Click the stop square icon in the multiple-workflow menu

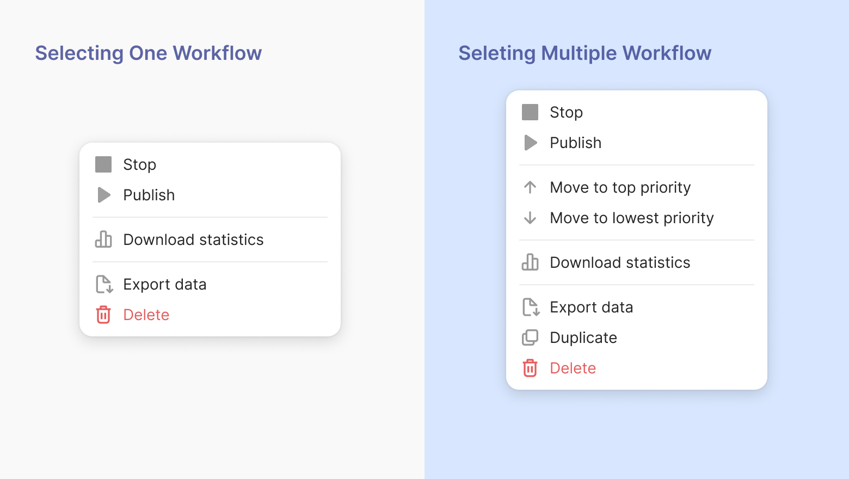(530, 112)
